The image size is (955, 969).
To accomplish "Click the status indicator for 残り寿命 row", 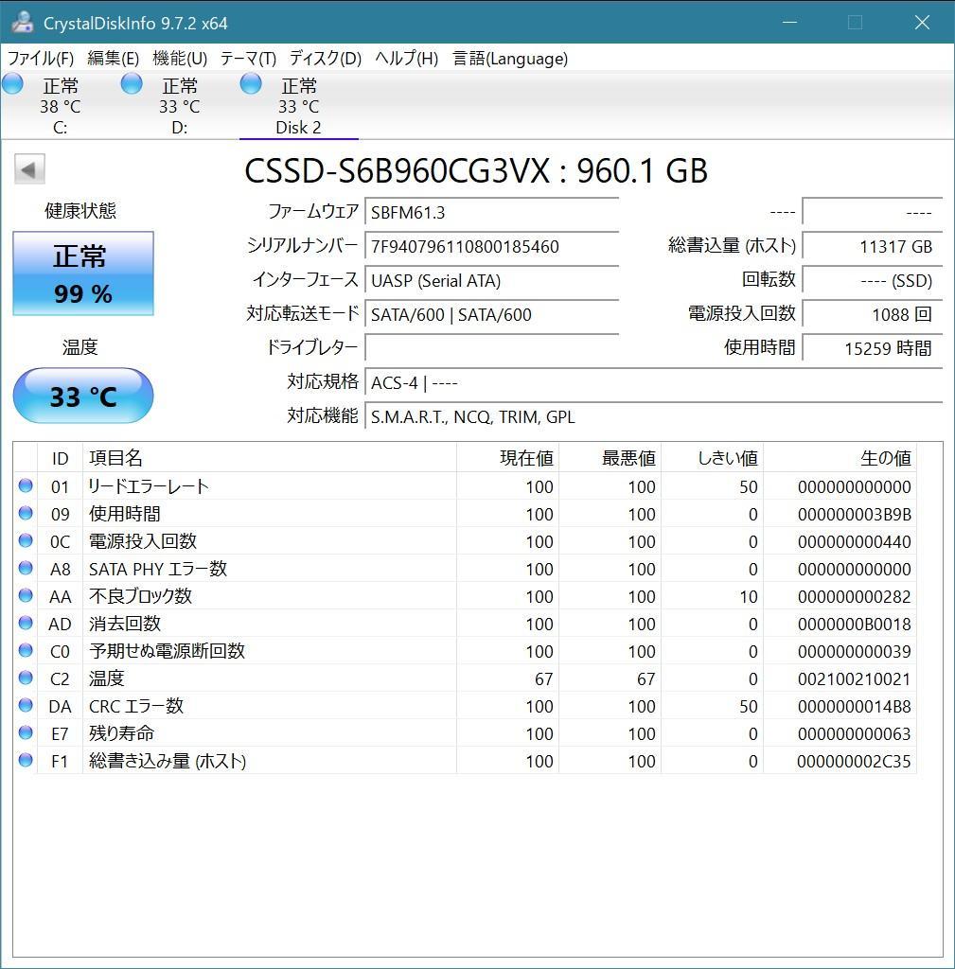I will tap(26, 733).
